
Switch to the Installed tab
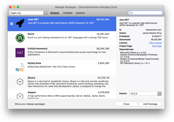tap(68, 13)
